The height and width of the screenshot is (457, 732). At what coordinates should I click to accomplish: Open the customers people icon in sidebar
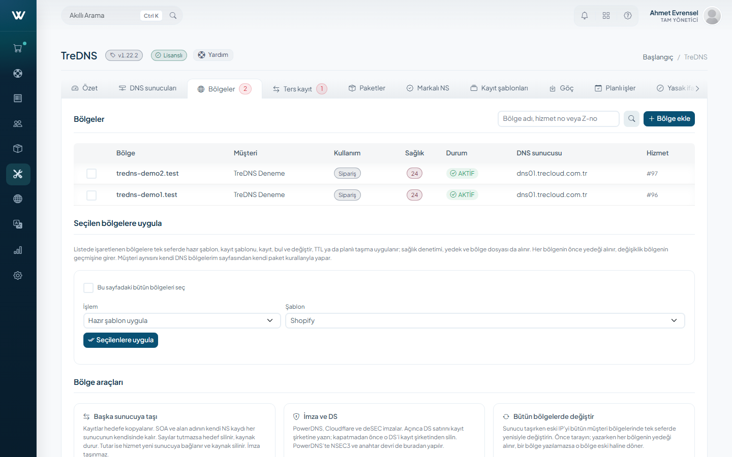tap(18, 123)
